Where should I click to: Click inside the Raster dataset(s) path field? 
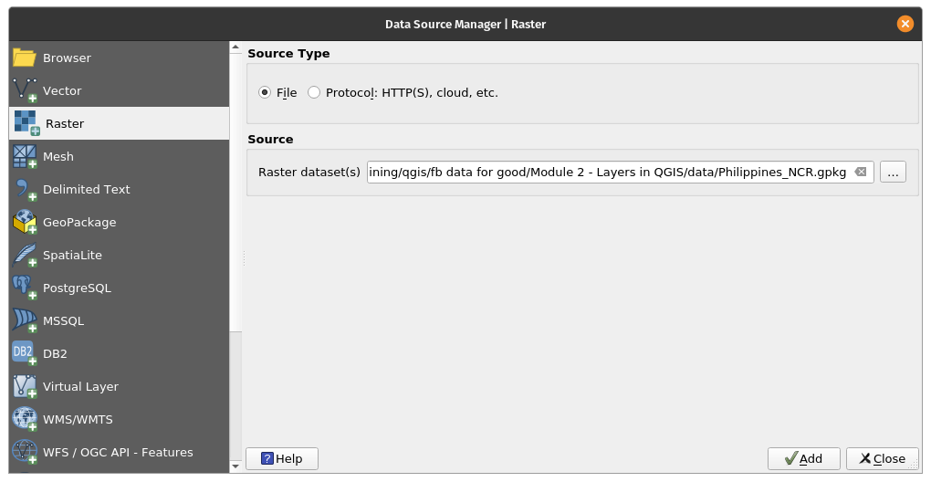[x=607, y=172]
